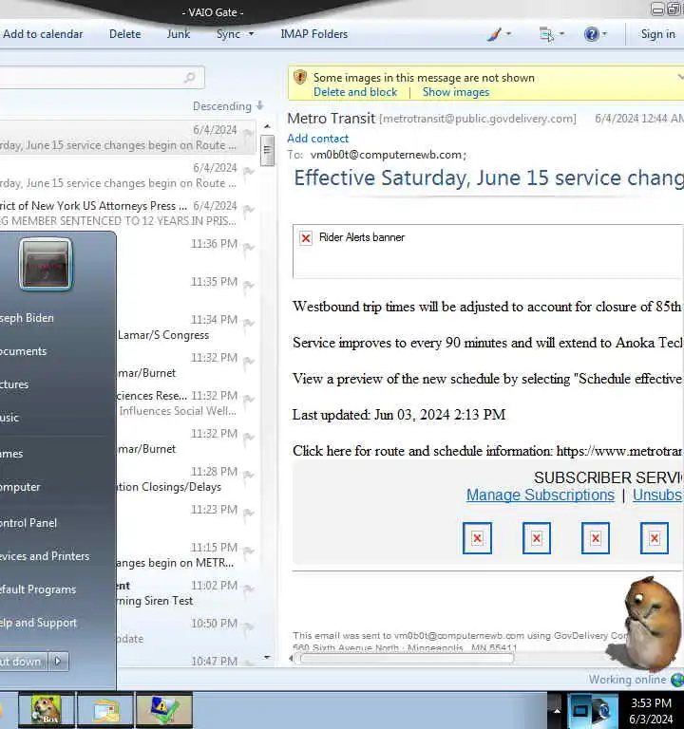Select the New York US Attorneys Press message
This screenshot has width=684, height=729.
coord(128,213)
